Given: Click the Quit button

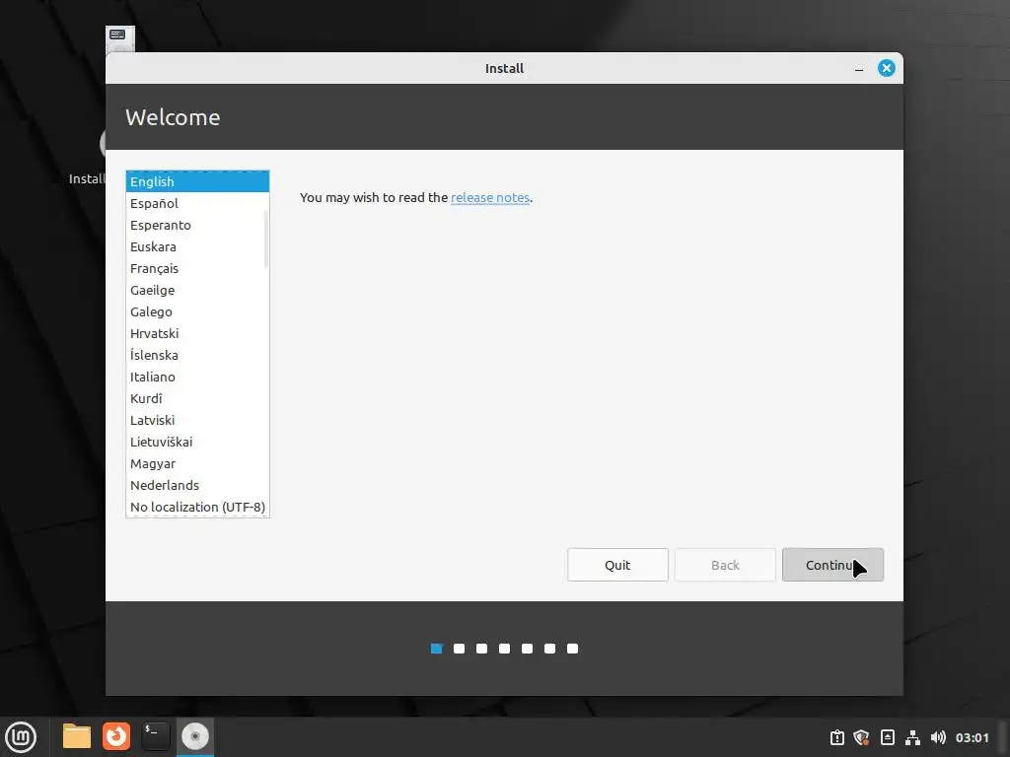Looking at the screenshot, I should (617, 565).
